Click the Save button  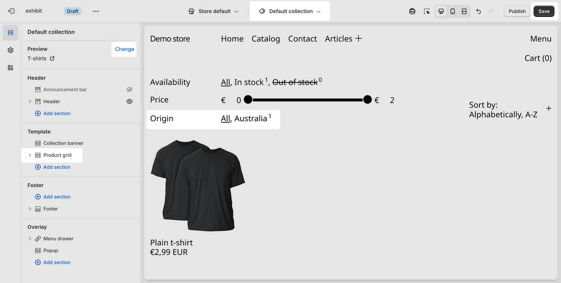click(544, 11)
